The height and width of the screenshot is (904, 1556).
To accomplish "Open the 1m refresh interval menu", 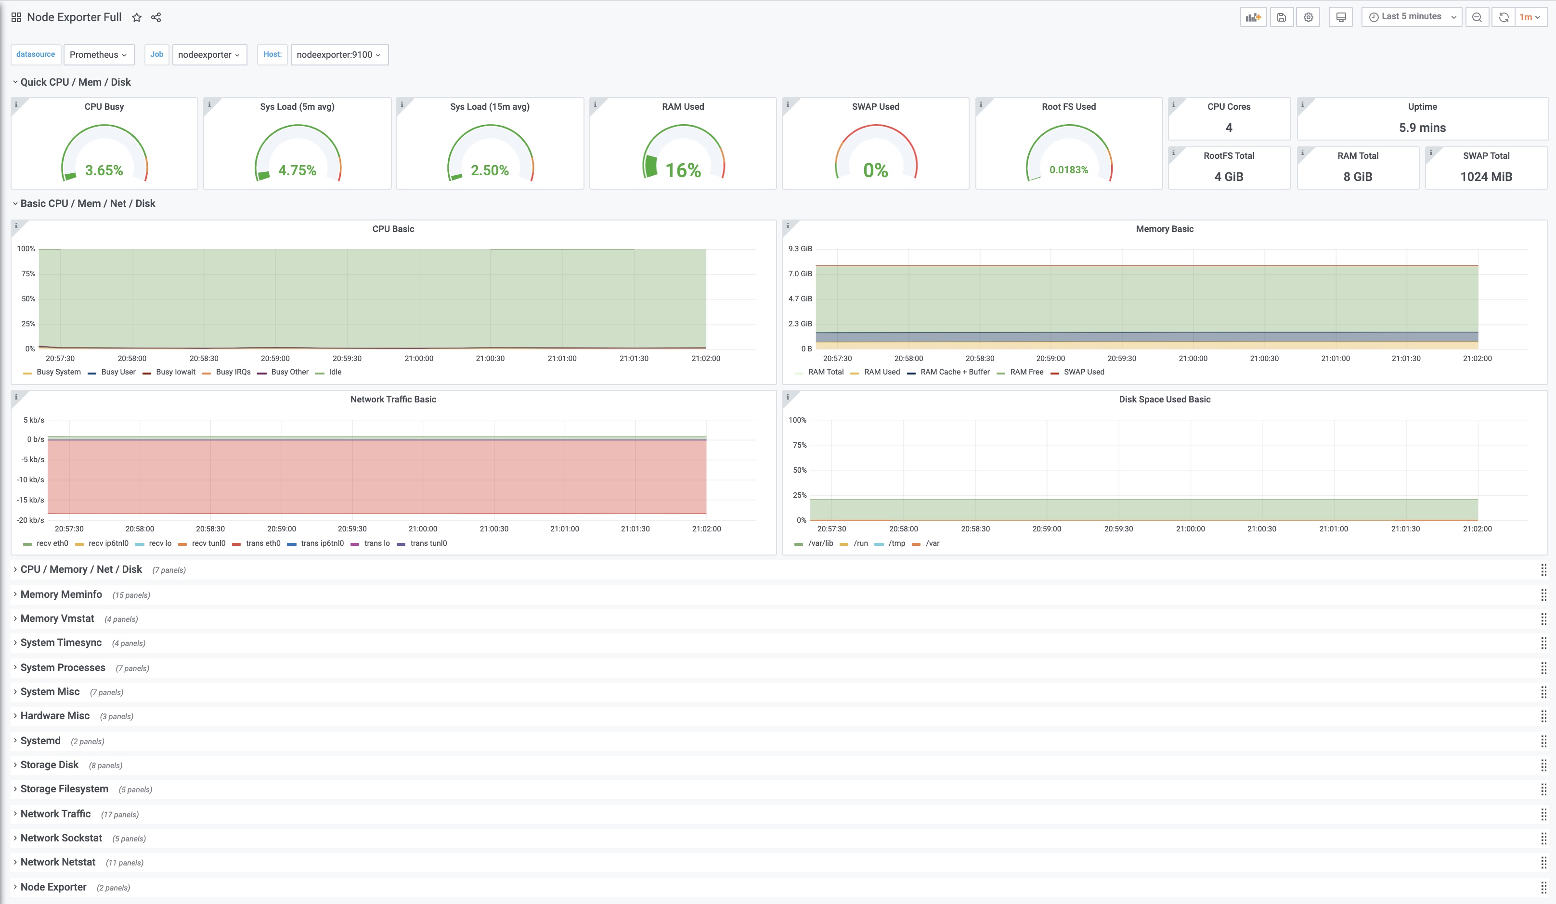I will tap(1530, 17).
